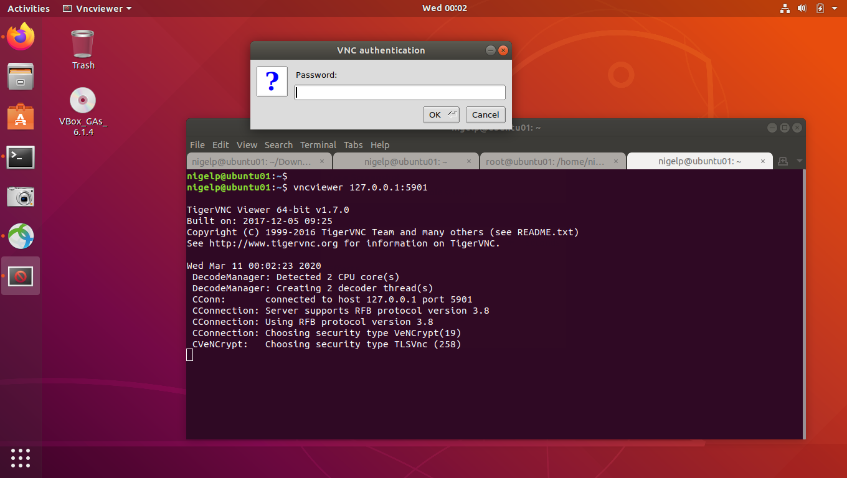Open the Activities overview
The width and height of the screenshot is (847, 478).
(29, 8)
